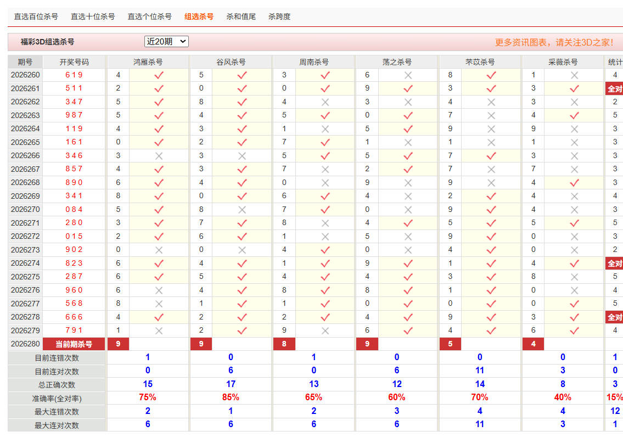The height and width of the screenshot is (437, 623).
Task: Click the 采薇 current kill number 4
Action: click(533, 344)
